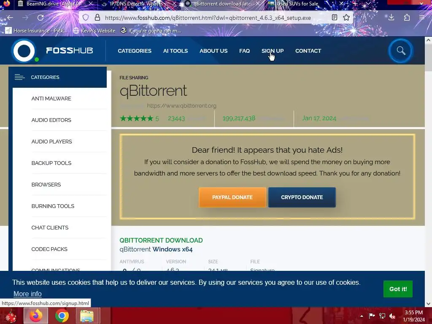Click the Jan 17, 2024 update date

pyautogui.click(x=319, y=119)
